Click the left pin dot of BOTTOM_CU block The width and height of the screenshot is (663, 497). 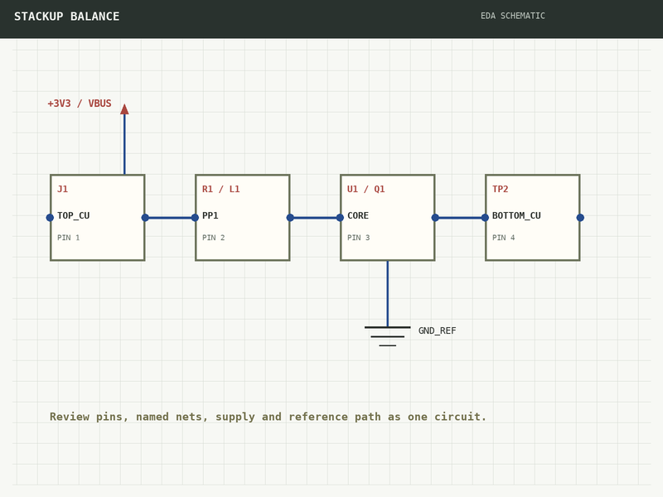485,218
